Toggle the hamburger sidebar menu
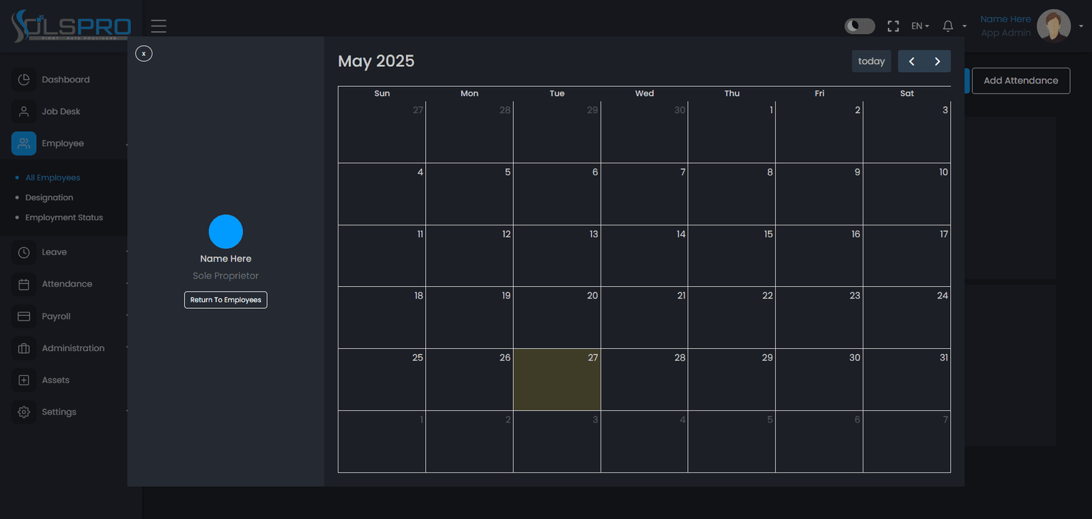This screenshot has height=519, width=1092. tap(159, 26)
